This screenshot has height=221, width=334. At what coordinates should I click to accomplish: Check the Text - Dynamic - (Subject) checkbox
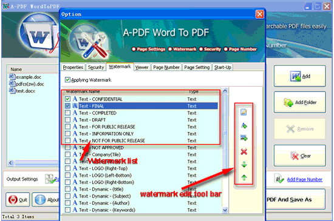coord(67,196)
